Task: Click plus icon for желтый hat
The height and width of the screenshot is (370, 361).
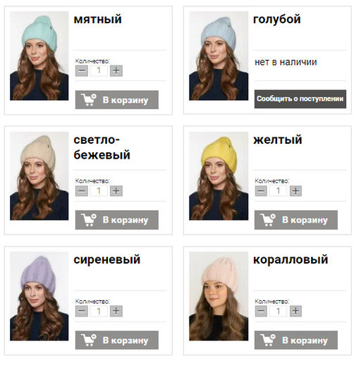Action: pos(295,191)
